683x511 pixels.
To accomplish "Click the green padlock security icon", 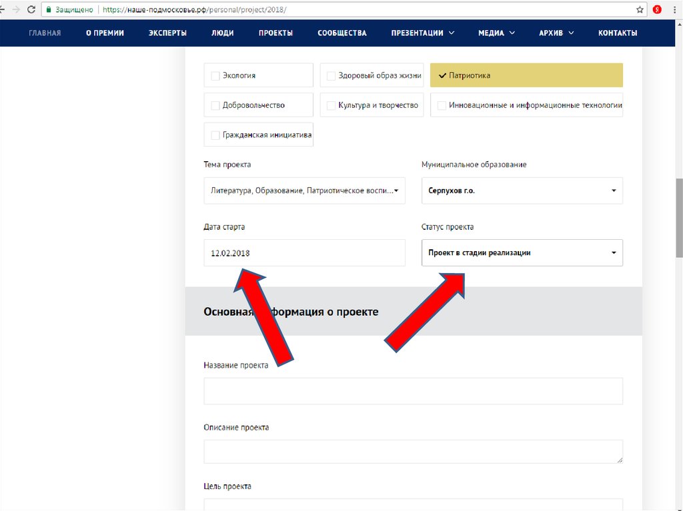I will coord(48,10).
